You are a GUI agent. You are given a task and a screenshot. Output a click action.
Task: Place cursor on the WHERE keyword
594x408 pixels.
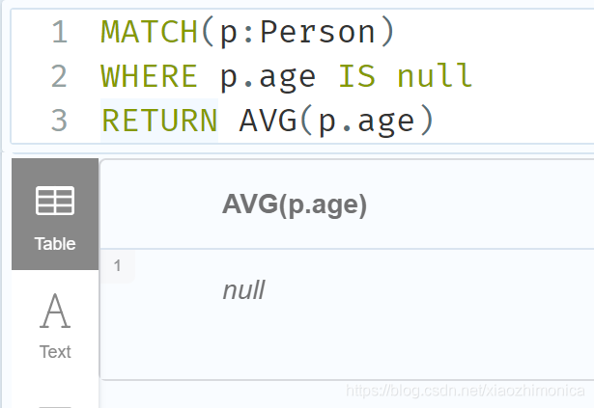click(x=150, y=76)
